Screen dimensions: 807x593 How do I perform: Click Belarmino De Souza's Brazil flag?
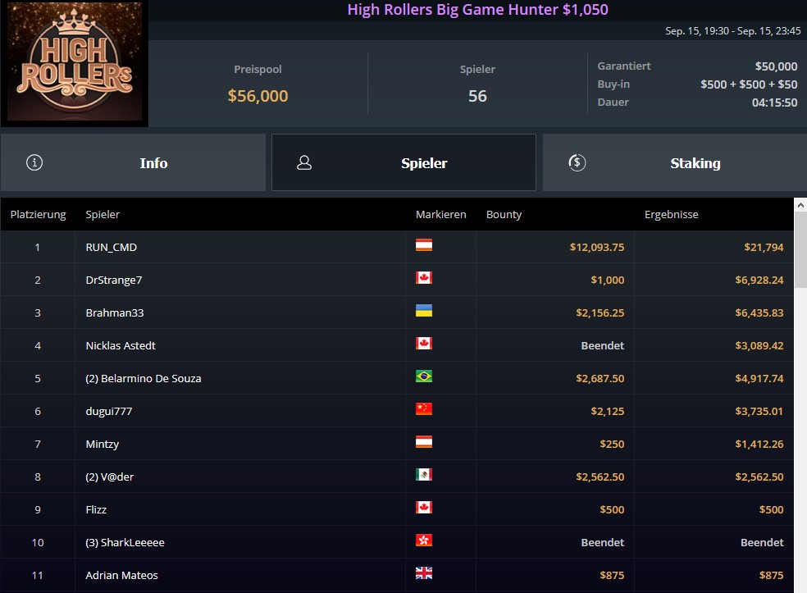click(x=424, y=376)
